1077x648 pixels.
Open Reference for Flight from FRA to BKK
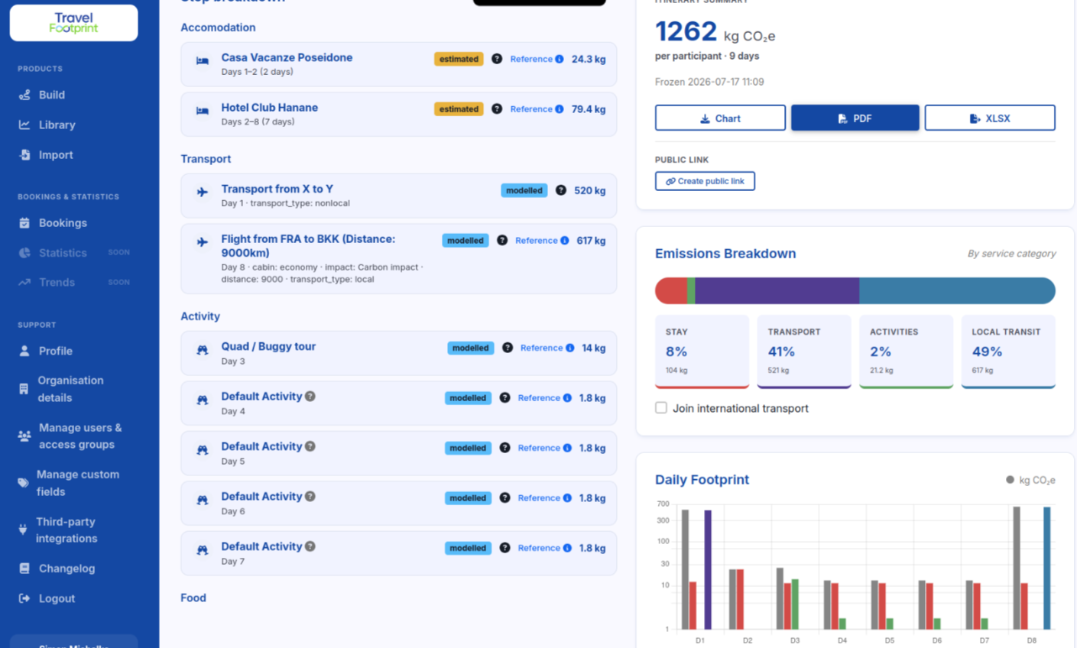click(542, 240)
